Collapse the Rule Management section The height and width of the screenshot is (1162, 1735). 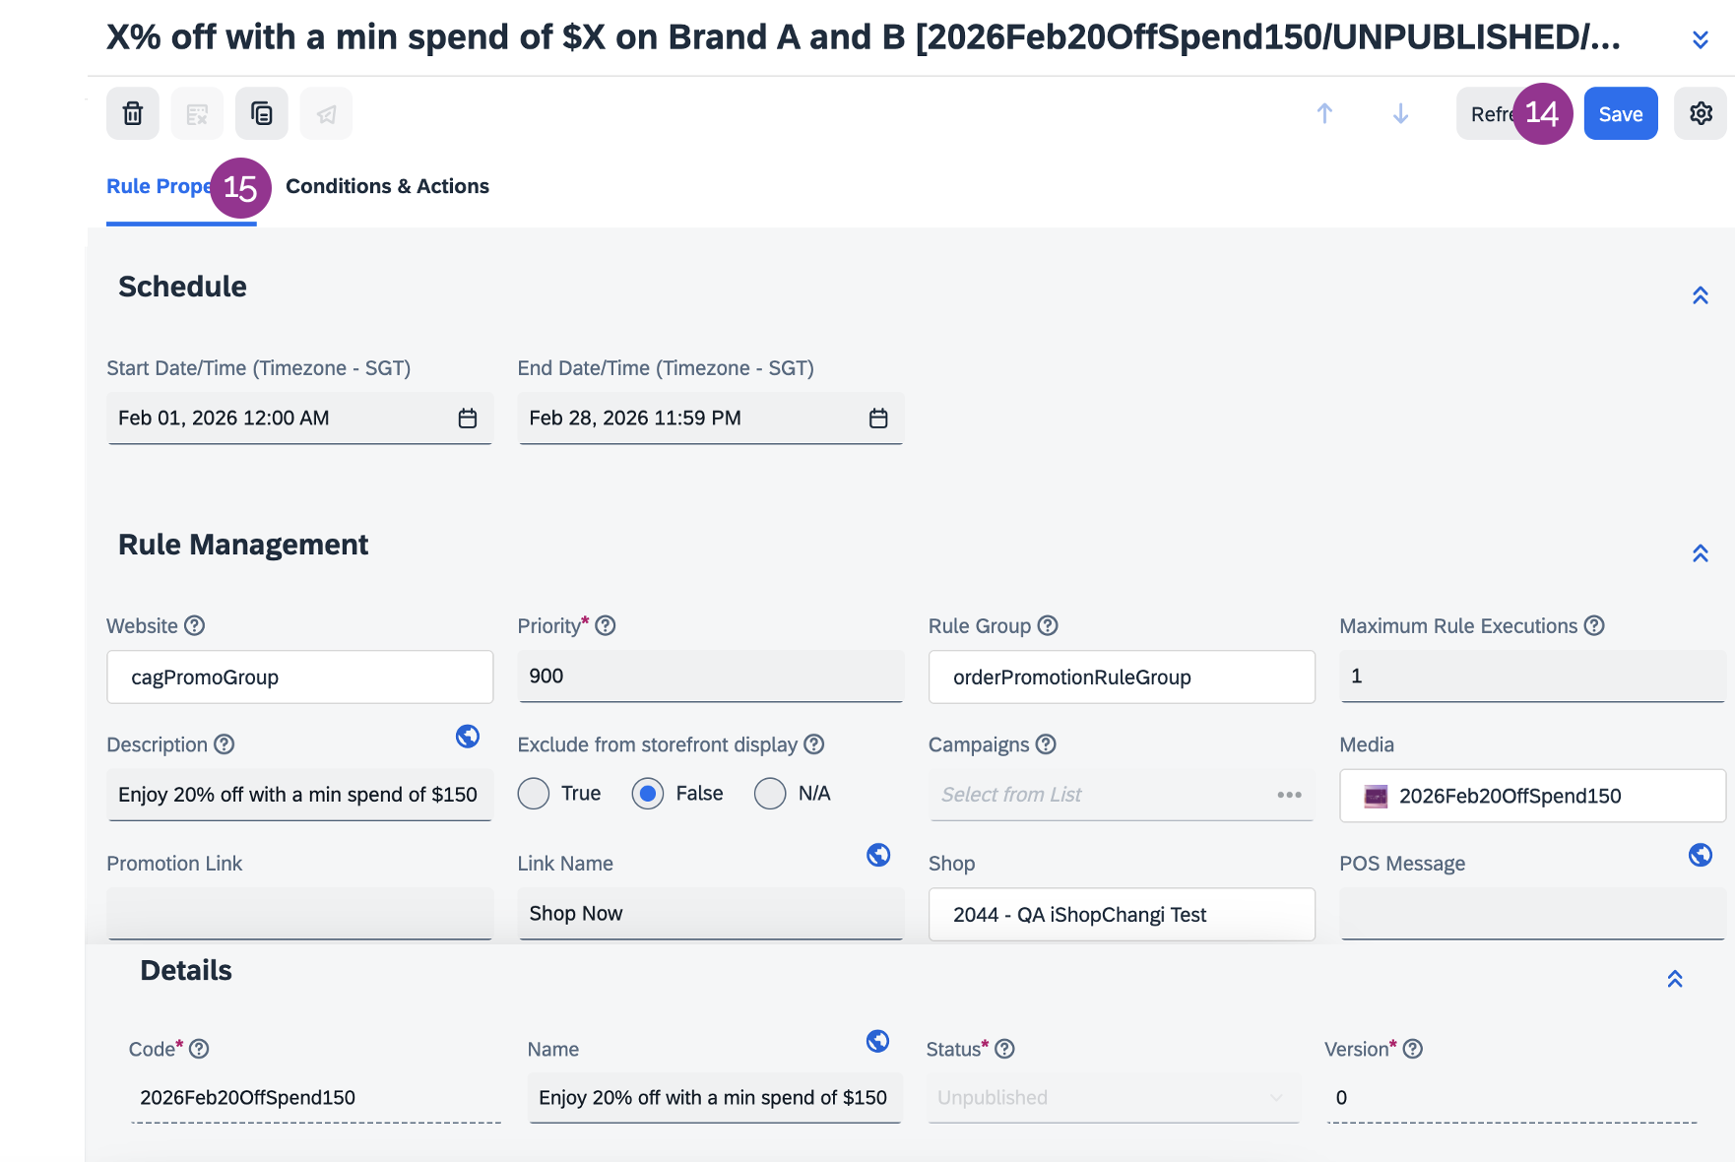point(1700,553)
